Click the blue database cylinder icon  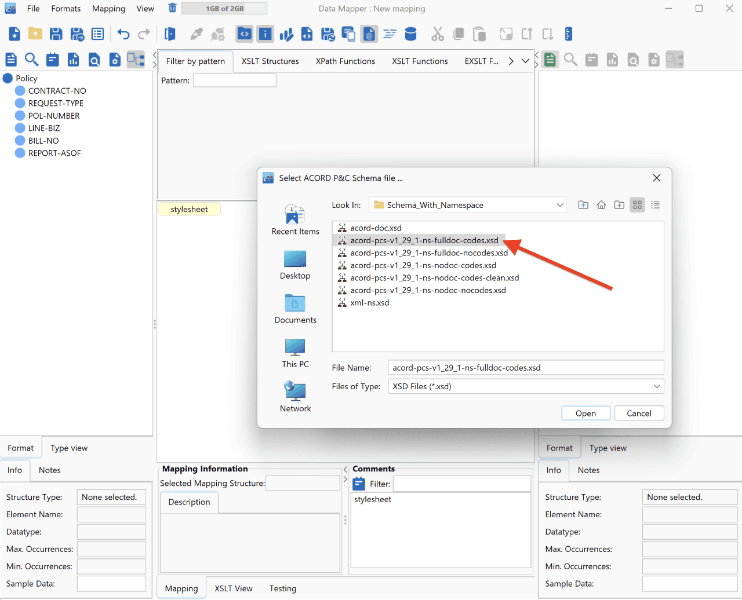[411, 34]
